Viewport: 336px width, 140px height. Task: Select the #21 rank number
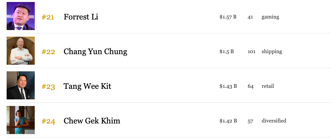click(x=48, y=17)
